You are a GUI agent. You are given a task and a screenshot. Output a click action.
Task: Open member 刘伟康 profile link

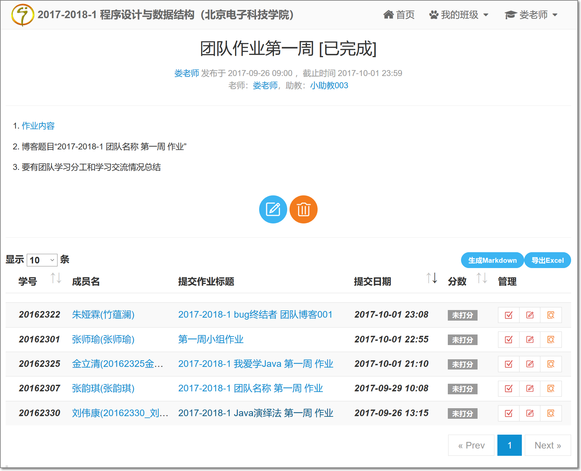pyautogui.click(x=120, y=413)
